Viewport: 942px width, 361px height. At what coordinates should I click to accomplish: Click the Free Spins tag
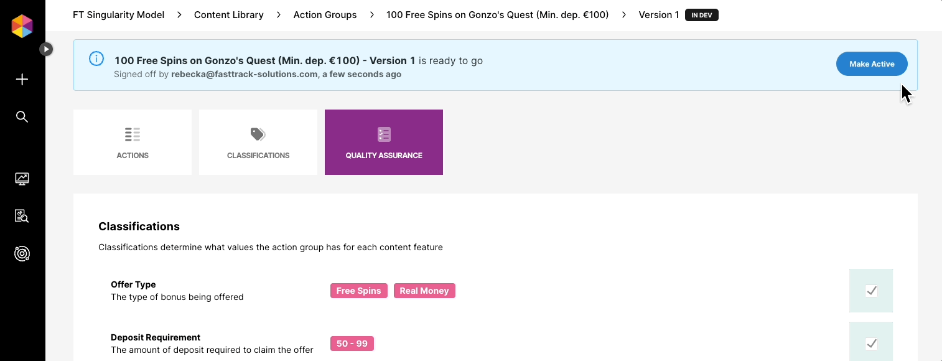359,291
